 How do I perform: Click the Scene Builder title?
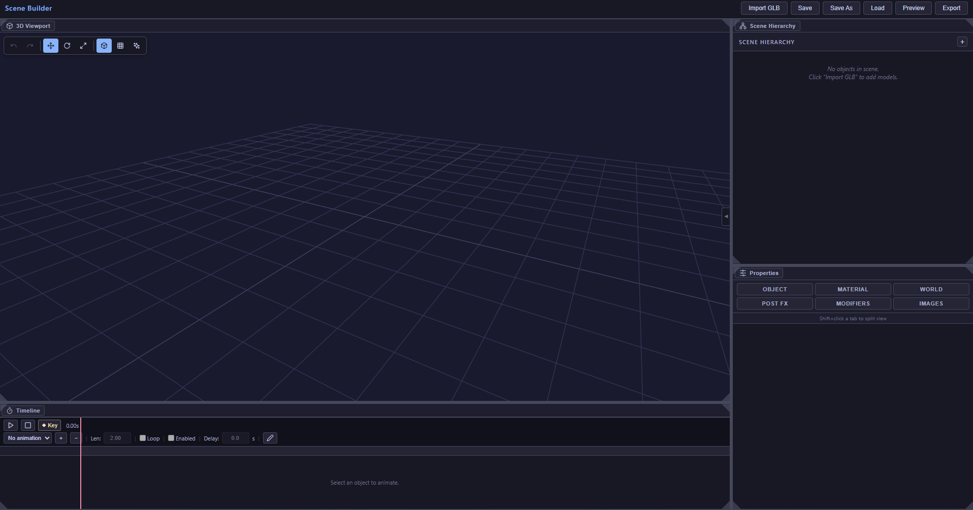pos(28,8)
